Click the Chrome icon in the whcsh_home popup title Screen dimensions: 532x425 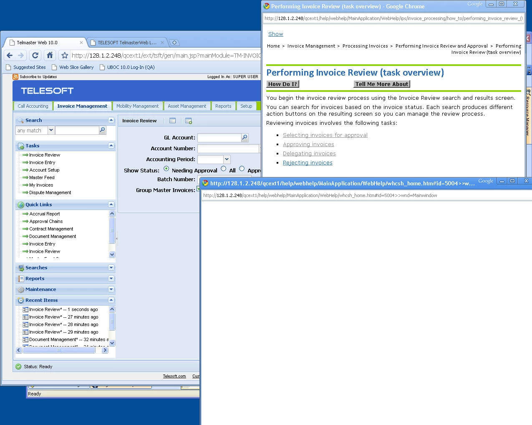[x=205, y=183]
